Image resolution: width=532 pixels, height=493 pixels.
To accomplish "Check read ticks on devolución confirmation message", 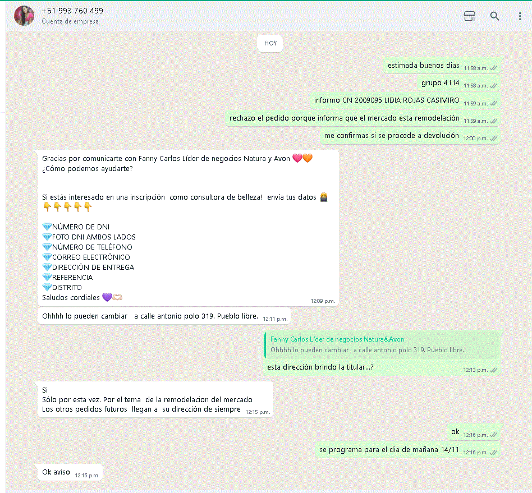I will 494,139.
